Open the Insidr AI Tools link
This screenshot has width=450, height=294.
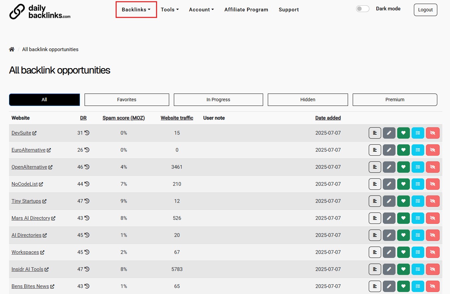(30, 269)
